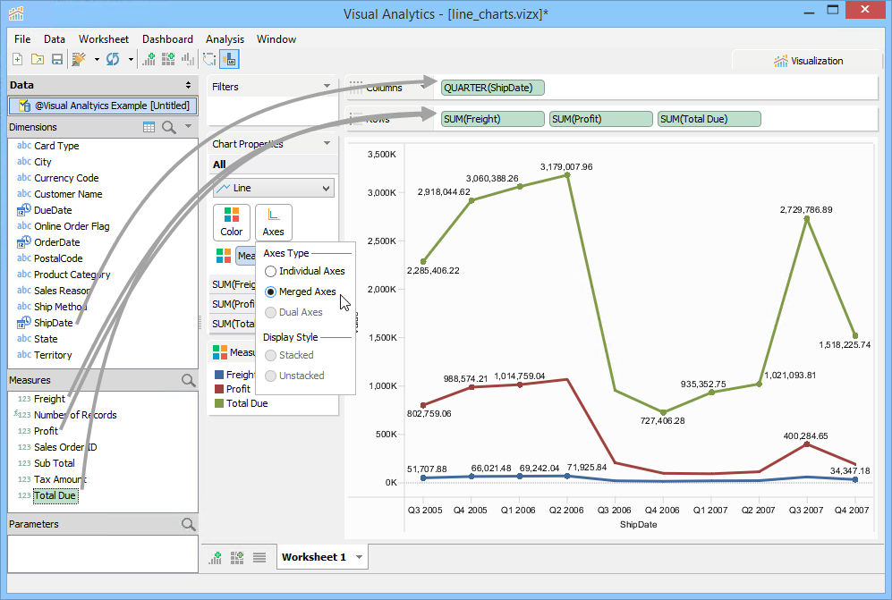892x600 pixels.
Task: Click the Q2 2006 Total Due data point
Action: 567,175
